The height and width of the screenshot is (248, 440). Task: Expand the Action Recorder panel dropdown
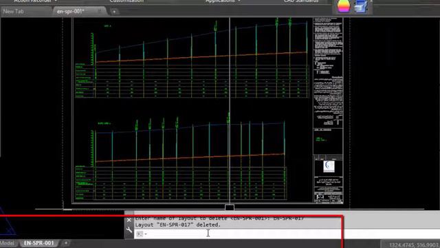(56, 1)
